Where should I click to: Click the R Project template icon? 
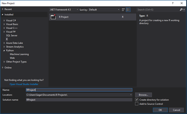(x=53, y=17)
